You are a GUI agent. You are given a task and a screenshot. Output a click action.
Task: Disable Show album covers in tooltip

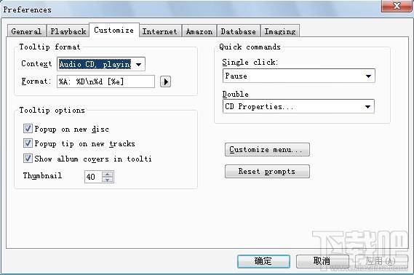coord(28,159)
